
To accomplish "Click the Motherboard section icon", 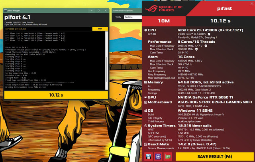I will point(145,102).
